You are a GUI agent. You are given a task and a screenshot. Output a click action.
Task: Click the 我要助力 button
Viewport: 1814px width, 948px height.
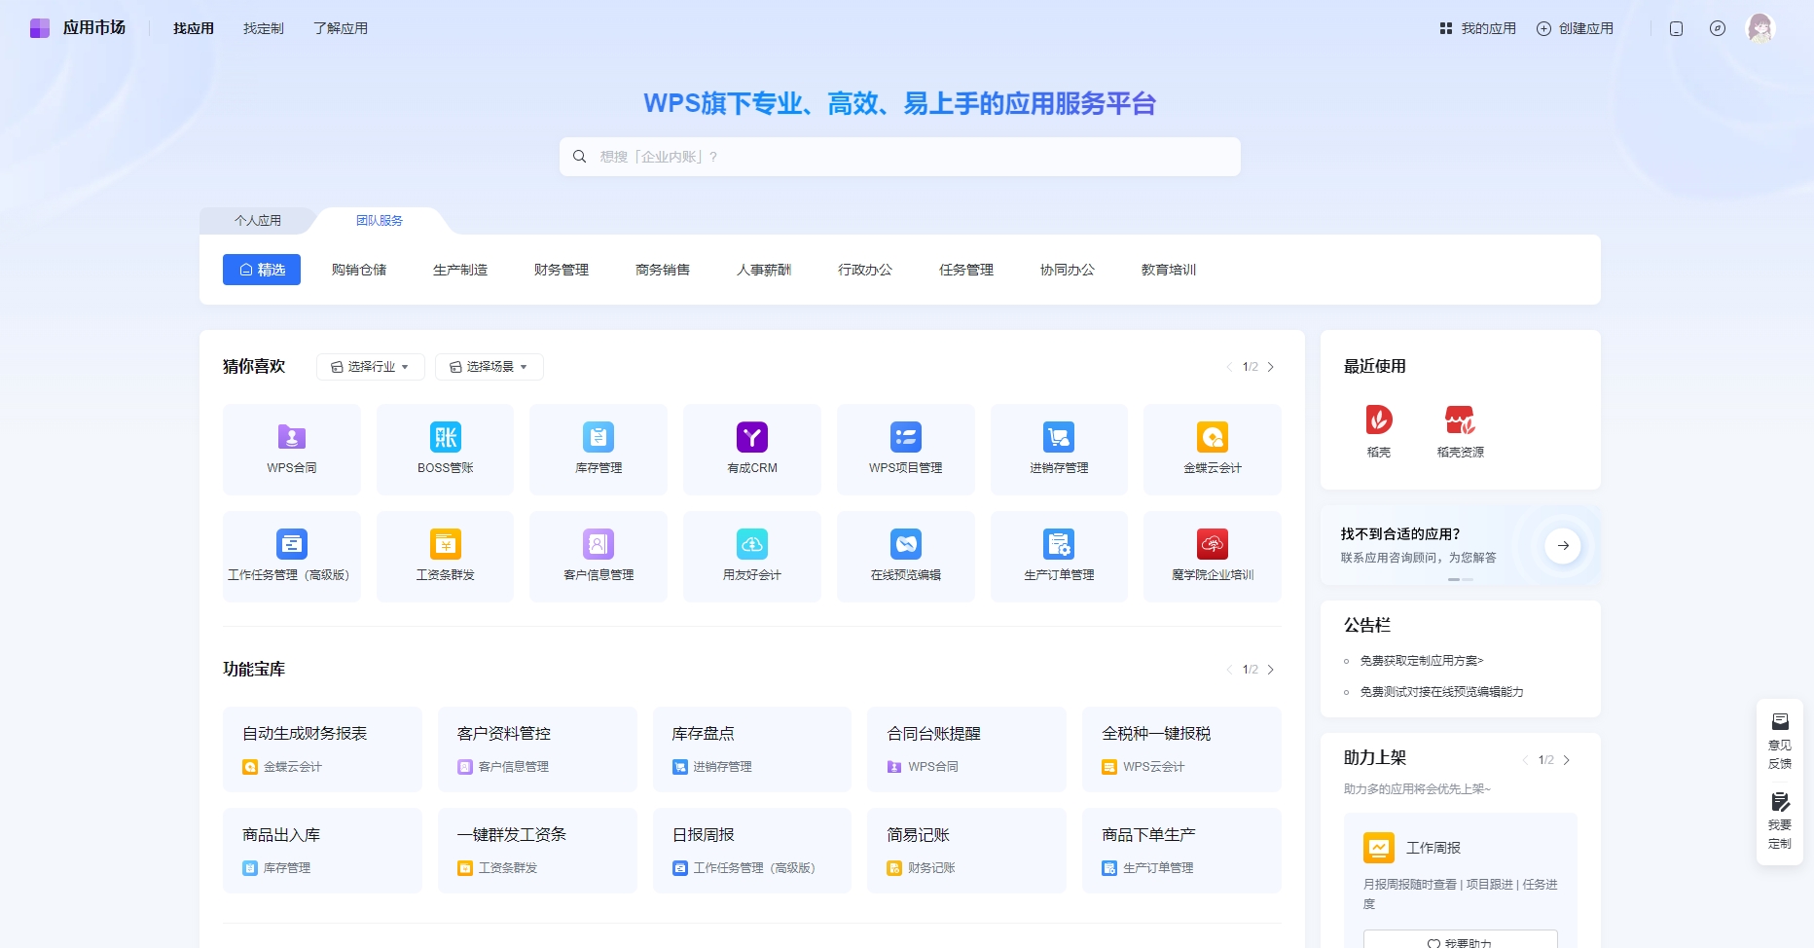1460,940
